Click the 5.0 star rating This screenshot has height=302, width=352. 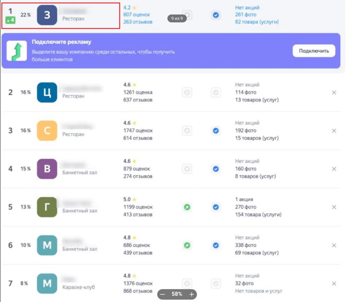[x=130, y=199]
